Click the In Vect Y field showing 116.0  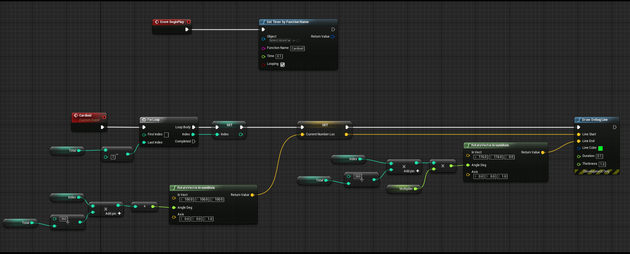(x=496, y=157)
